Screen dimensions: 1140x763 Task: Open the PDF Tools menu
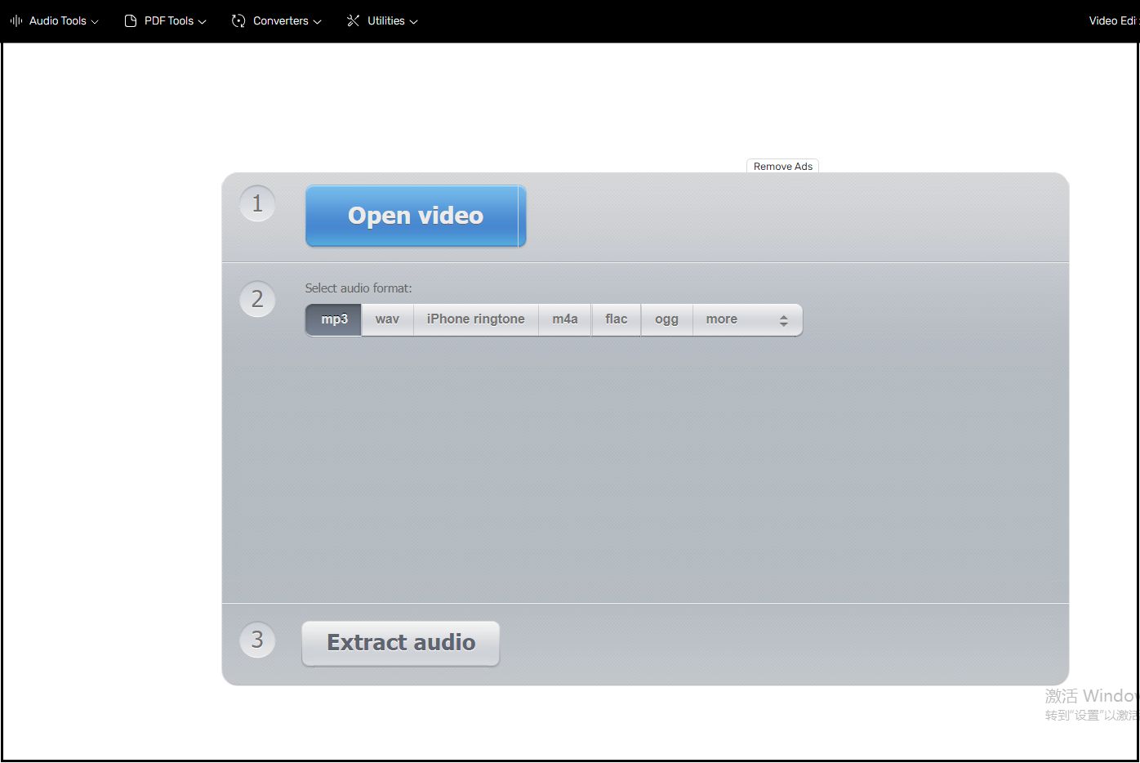(x=165, y=20)
